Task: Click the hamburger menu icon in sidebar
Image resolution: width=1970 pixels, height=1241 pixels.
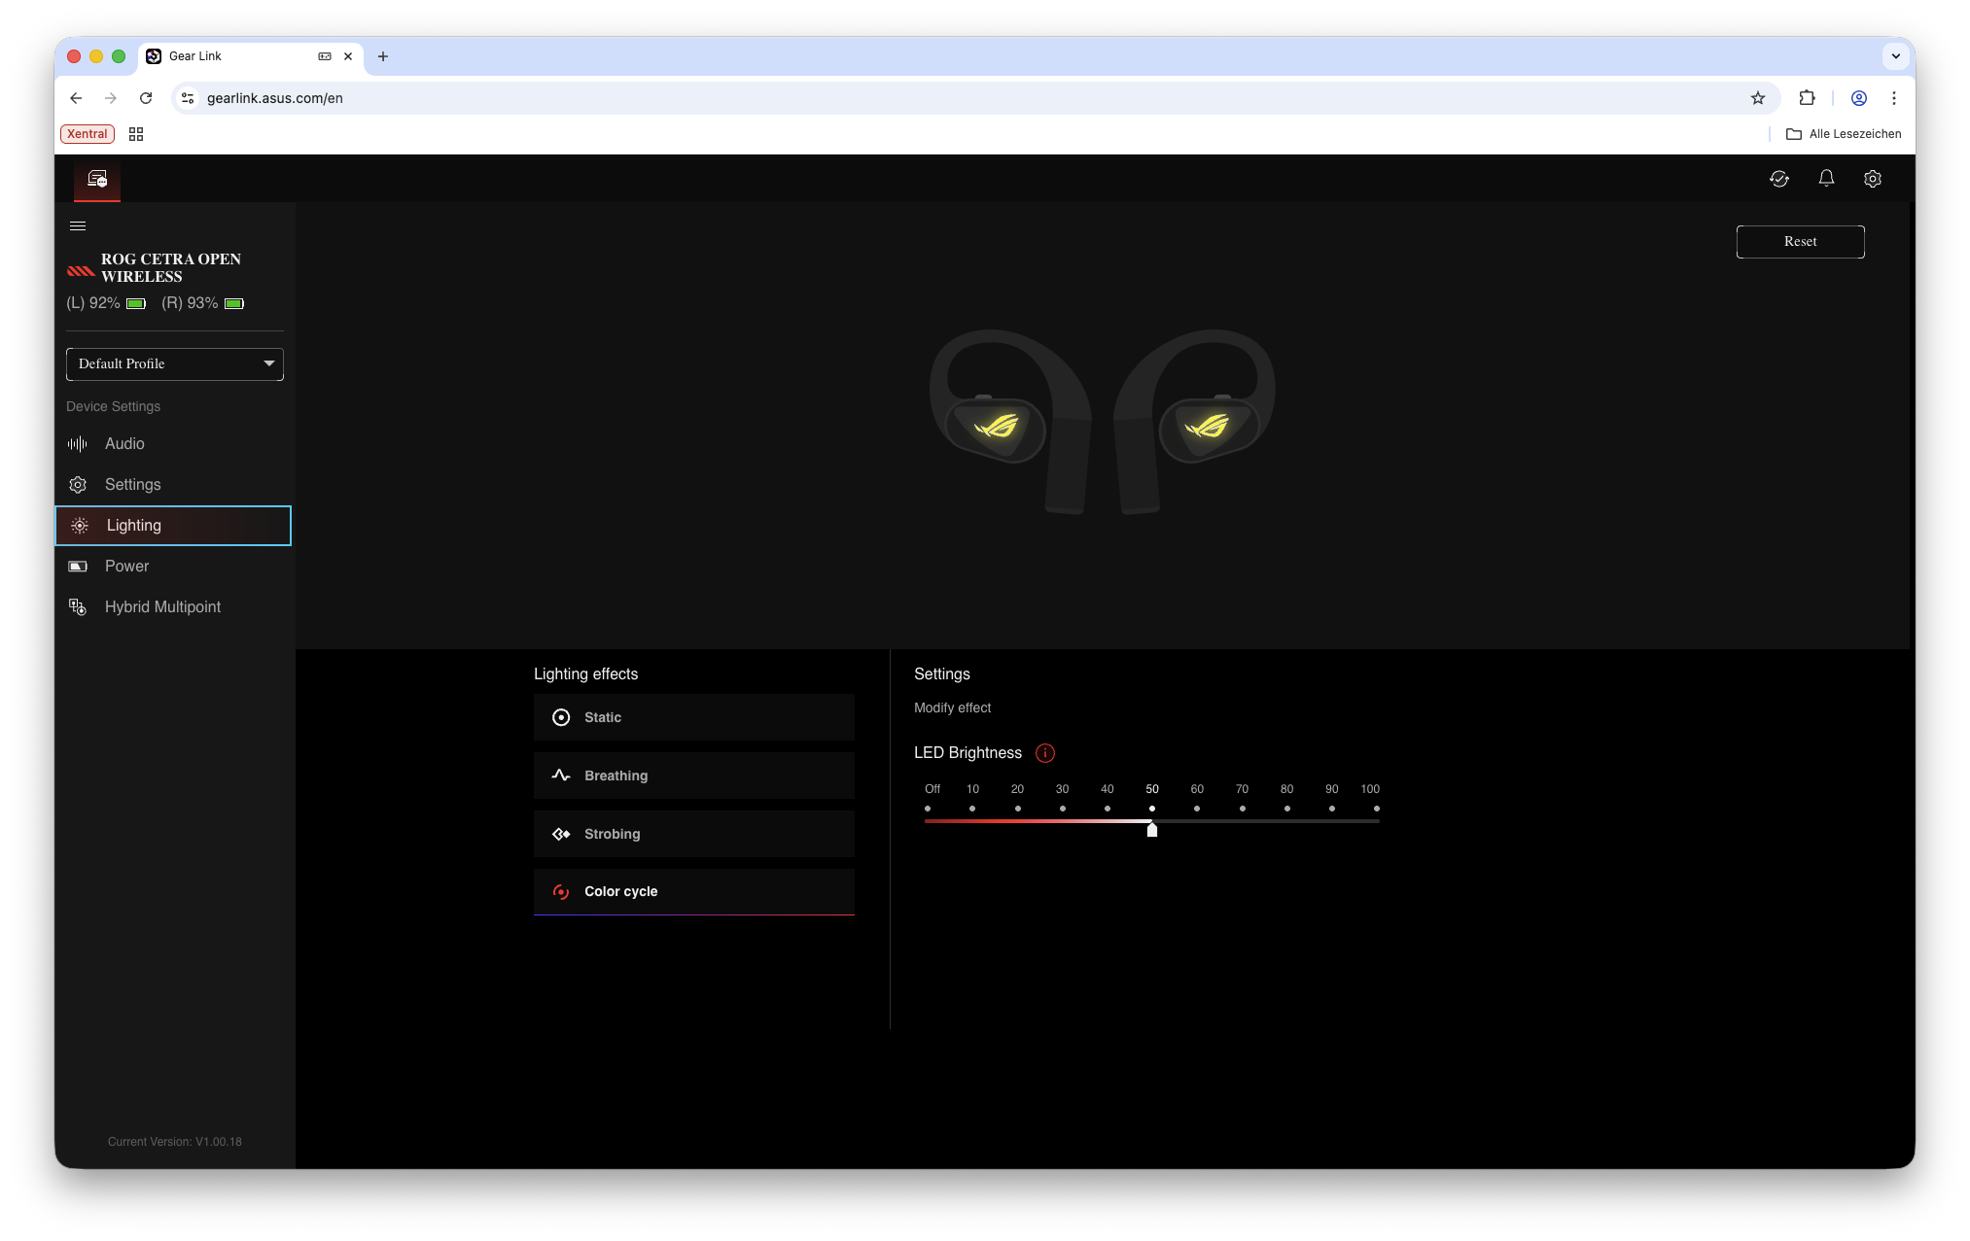Action: [78, 226]
